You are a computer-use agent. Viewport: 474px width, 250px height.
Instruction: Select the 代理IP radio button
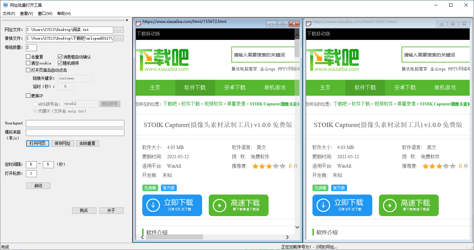[35, 111]
